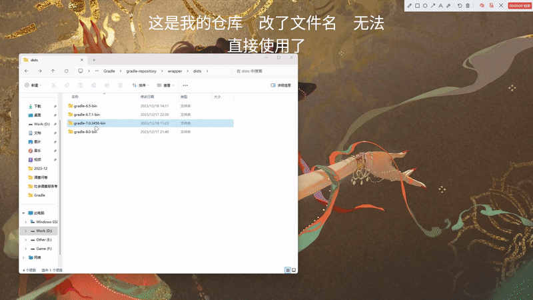Click the Cut scissors icon

point(54,85)
